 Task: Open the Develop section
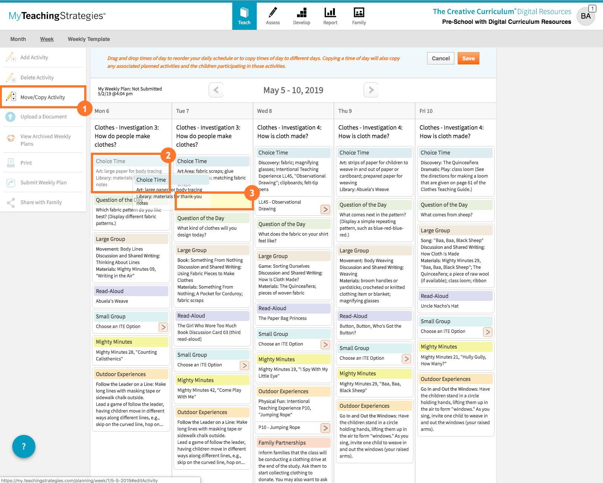[301, 16]
